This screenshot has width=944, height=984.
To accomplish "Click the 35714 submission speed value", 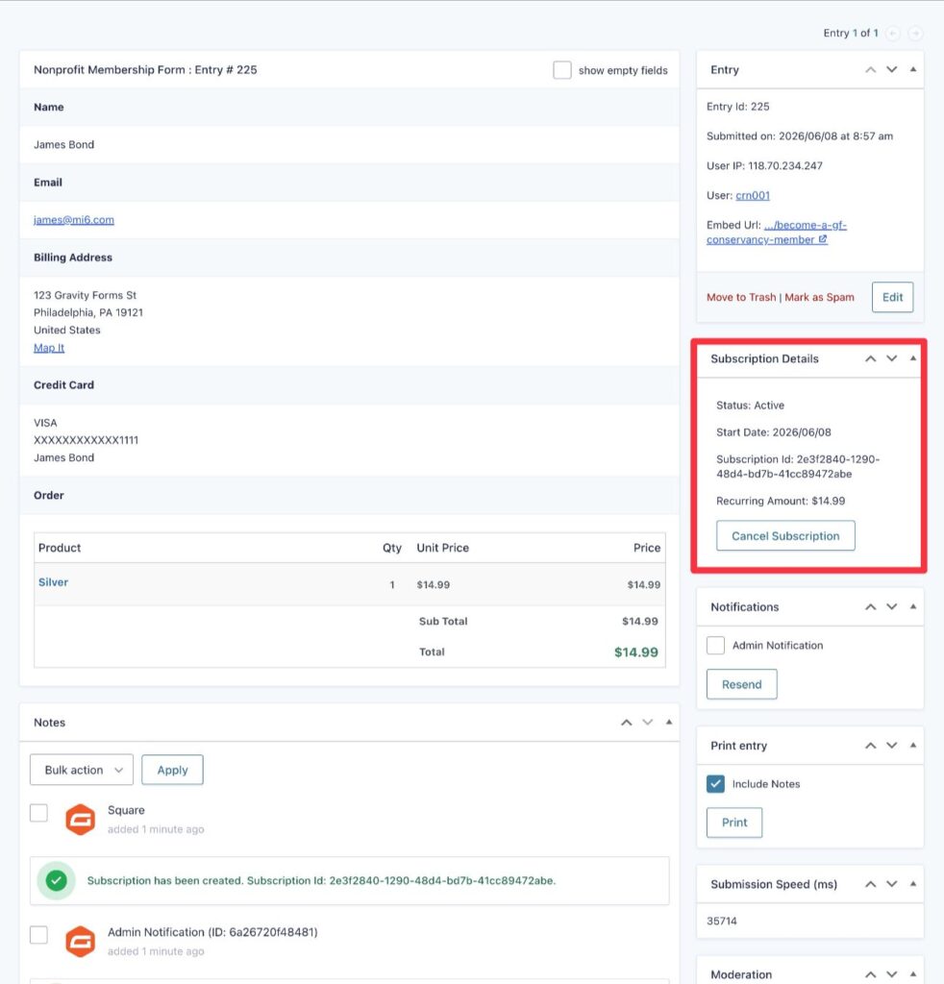I will coord(722,922).
